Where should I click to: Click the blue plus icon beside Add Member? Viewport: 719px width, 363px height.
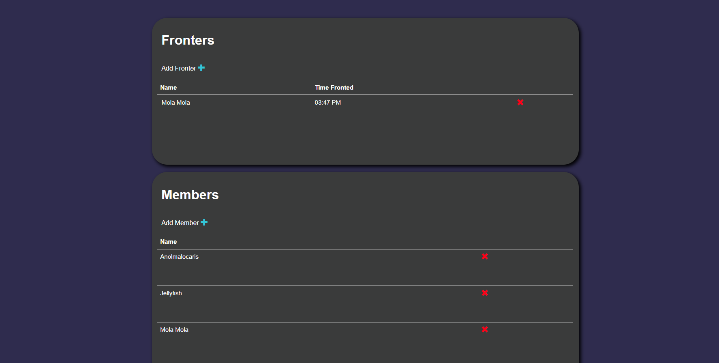point(204,222)
